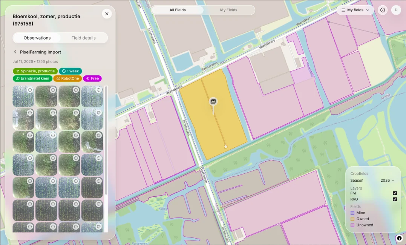This screenshot has width=406, height=245.
Task: Click badge icon on fourth photo, top row
Action: (x=98, y=90)
